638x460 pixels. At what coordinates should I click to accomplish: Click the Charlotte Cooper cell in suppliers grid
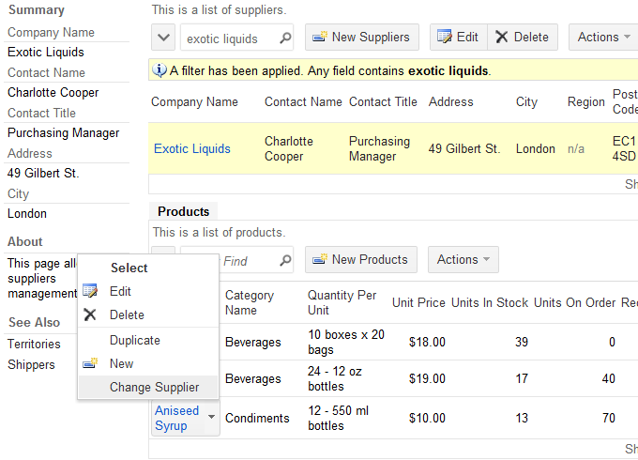[289, 148]
